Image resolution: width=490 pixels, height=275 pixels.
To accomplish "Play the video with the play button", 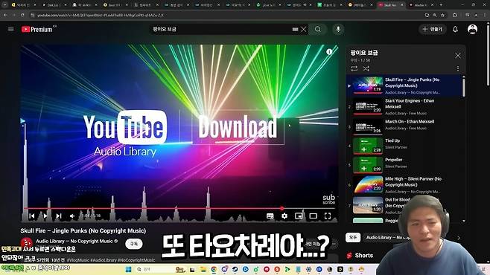I will click(x=45, y=216).
